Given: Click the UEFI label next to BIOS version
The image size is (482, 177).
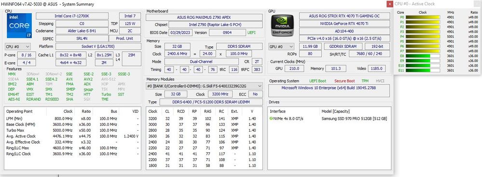Looking at the screenshot, I should (251, 33).
